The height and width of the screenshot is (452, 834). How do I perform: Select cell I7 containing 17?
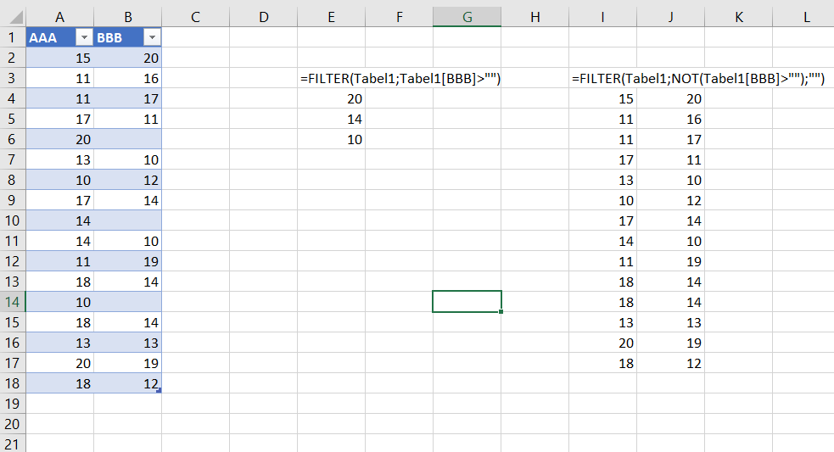click(x=602, y=159)
